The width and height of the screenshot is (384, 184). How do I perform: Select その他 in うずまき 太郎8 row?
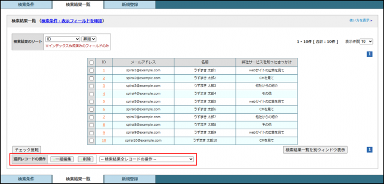266,125
